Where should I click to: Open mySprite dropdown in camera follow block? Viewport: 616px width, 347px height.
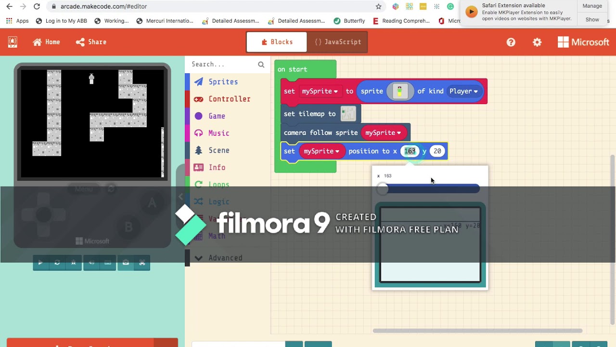(x=383, y=133)
